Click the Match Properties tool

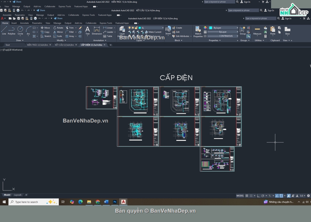pyautogui.click(x=198, y=31)
